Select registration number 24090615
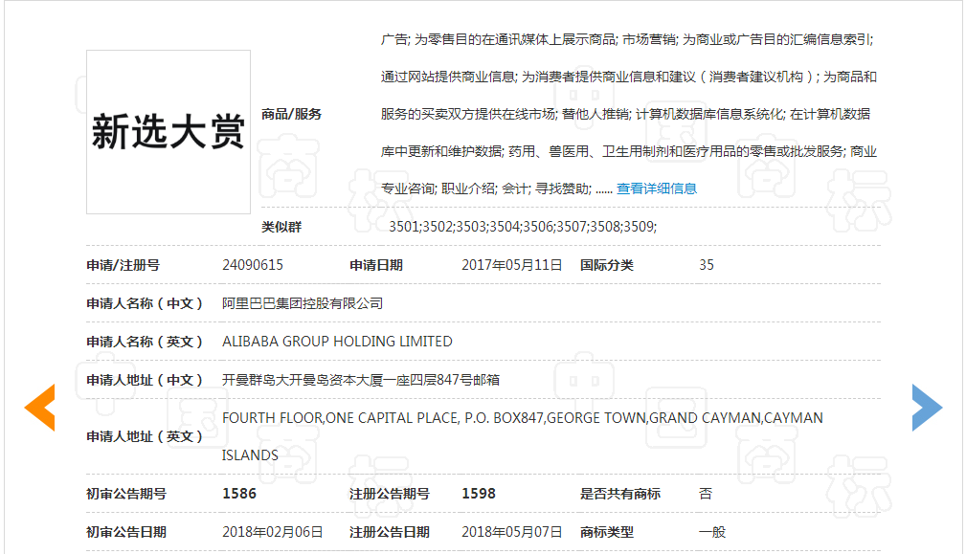 (x=253, y=265)
